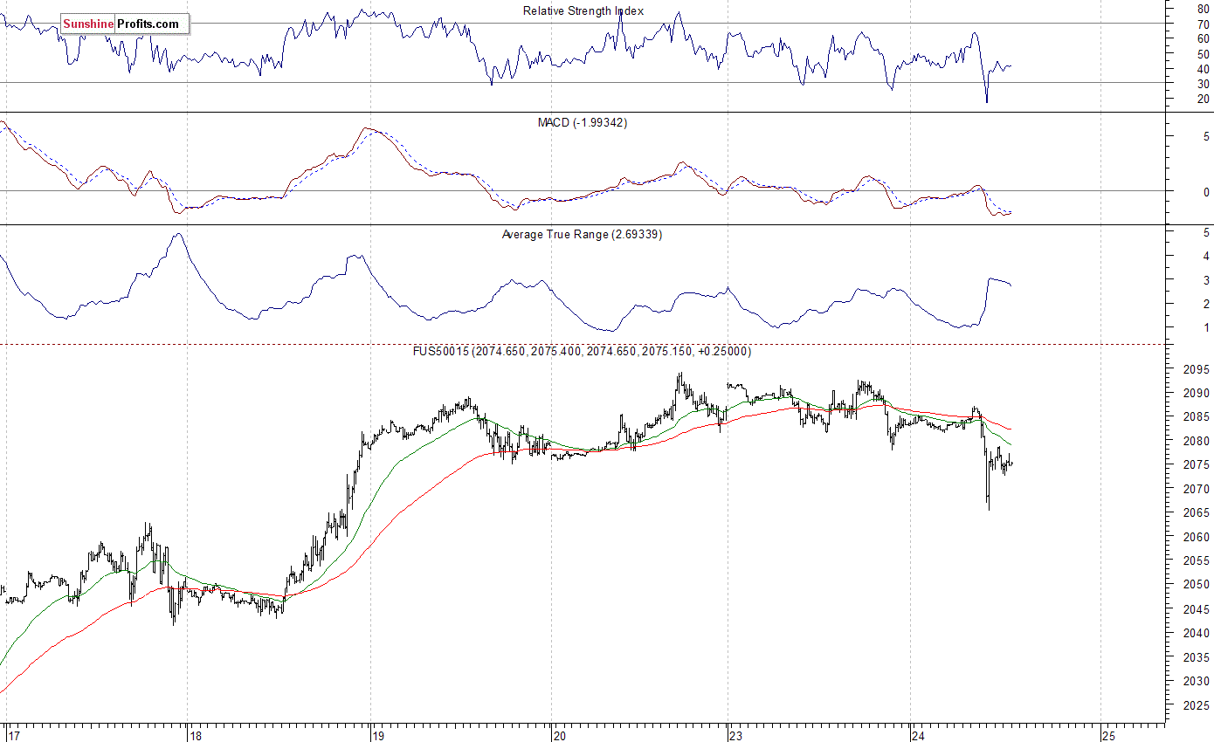Image resolution: width=1214 pixels, height=742 pixels.
Task: Click the date label 20 on the time axis
Action: [x=560, y=735]
